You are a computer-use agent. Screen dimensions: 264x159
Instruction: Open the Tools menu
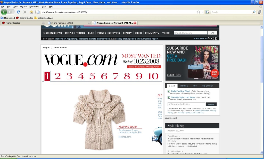[44, 6]
